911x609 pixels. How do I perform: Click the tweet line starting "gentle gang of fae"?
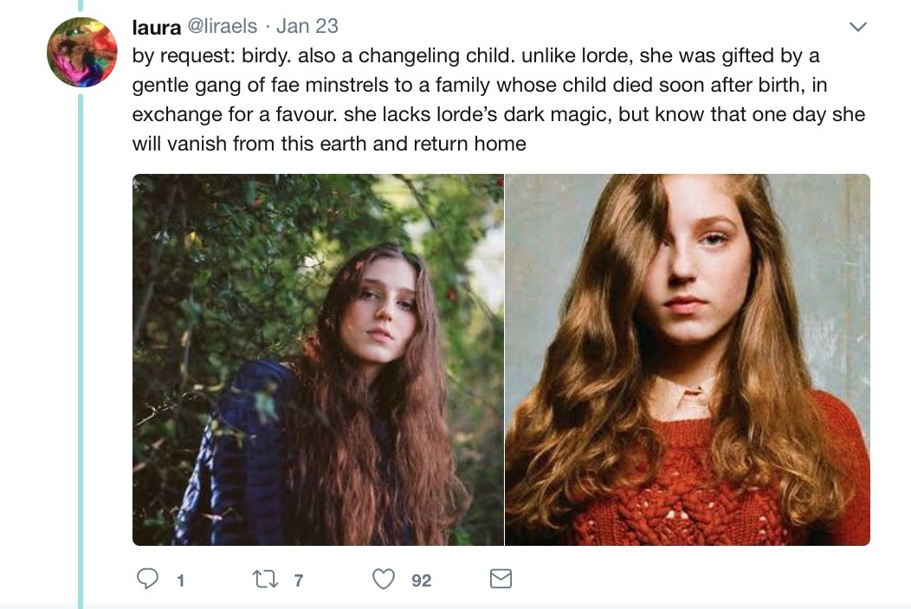pyautogui.click(x=479, y=86)
